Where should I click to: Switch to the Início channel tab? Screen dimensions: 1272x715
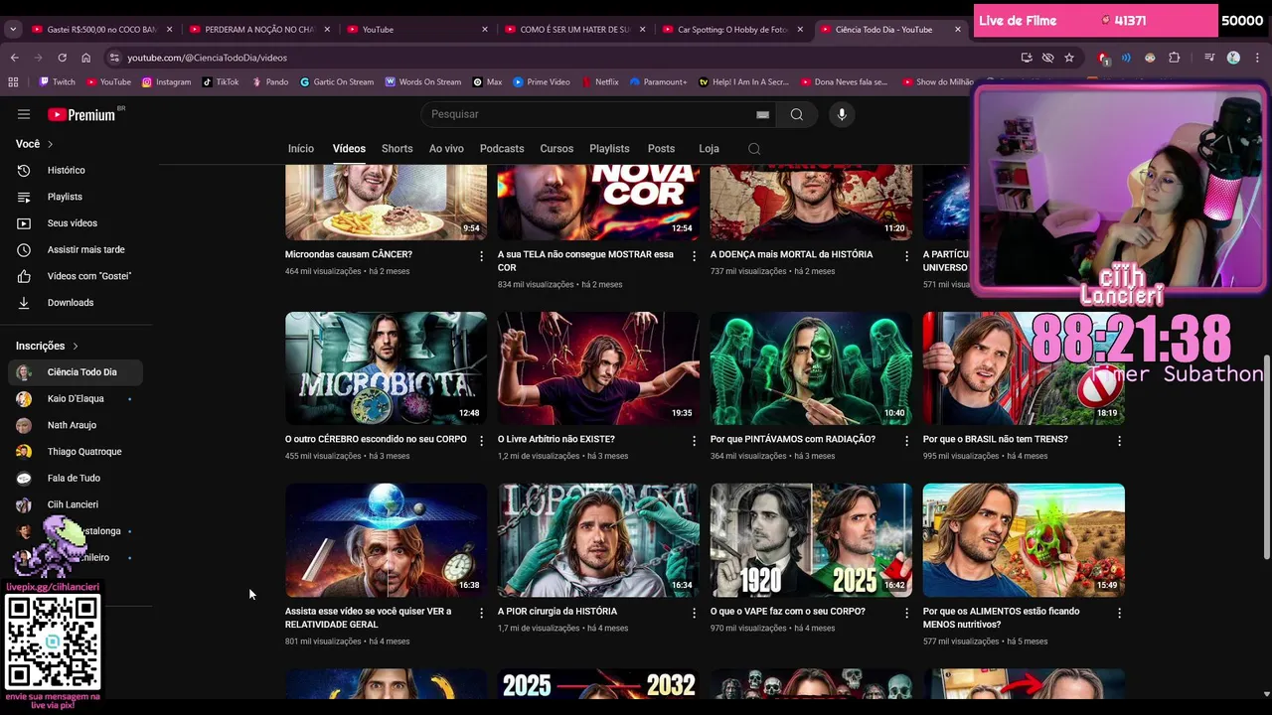(x=301, y=149)
